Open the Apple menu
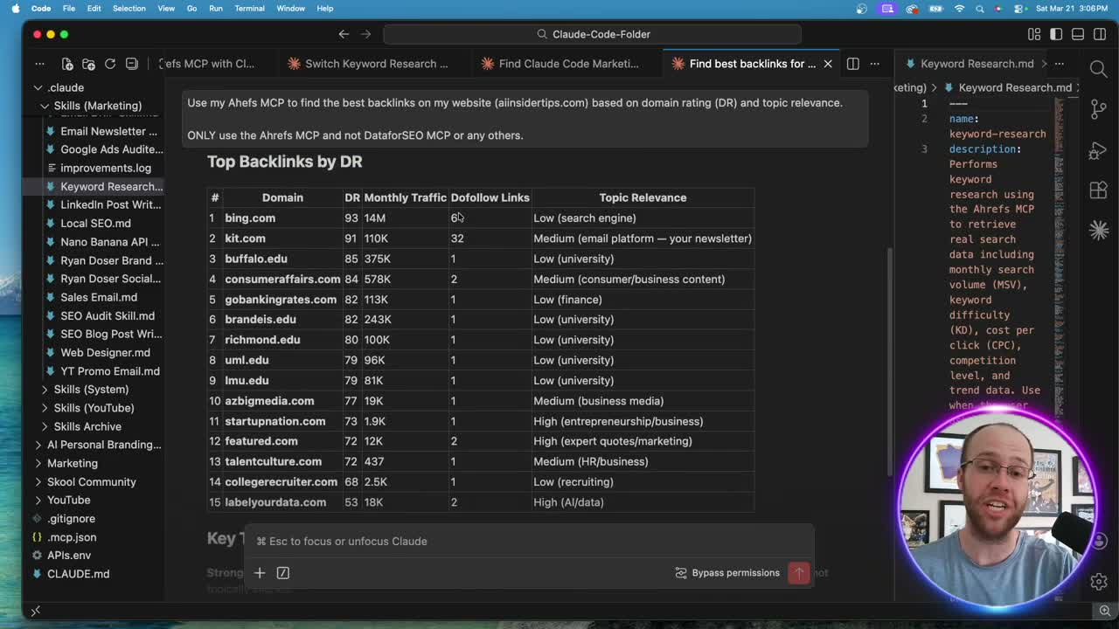The width and height of the screenshot is (1119, 629). [x=16, y=9]
